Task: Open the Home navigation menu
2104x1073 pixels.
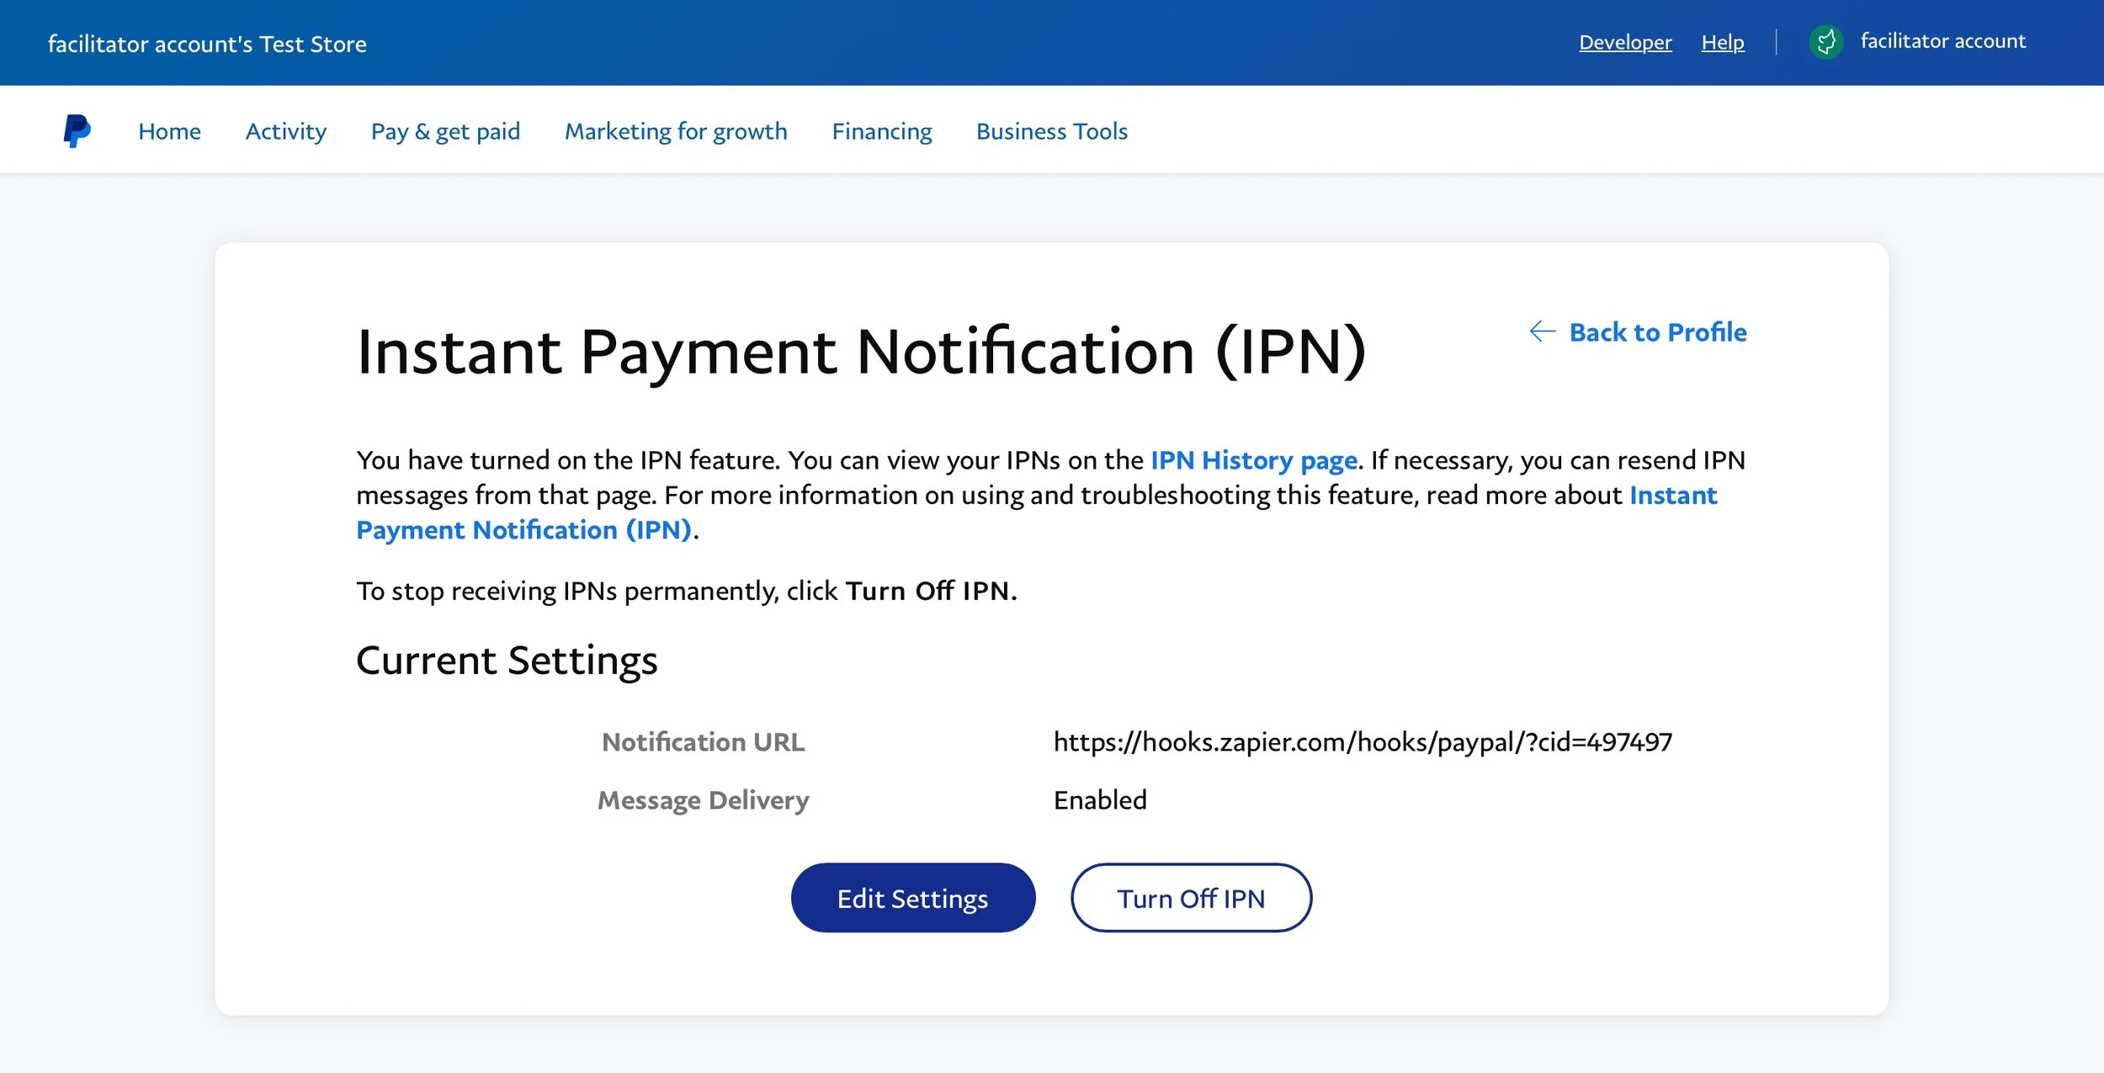Action: point(168,130)
